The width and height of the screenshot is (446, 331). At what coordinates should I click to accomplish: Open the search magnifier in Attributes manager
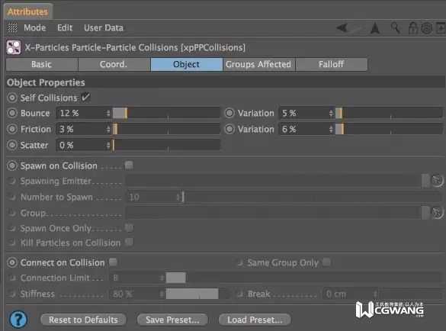tap(396, 28)
